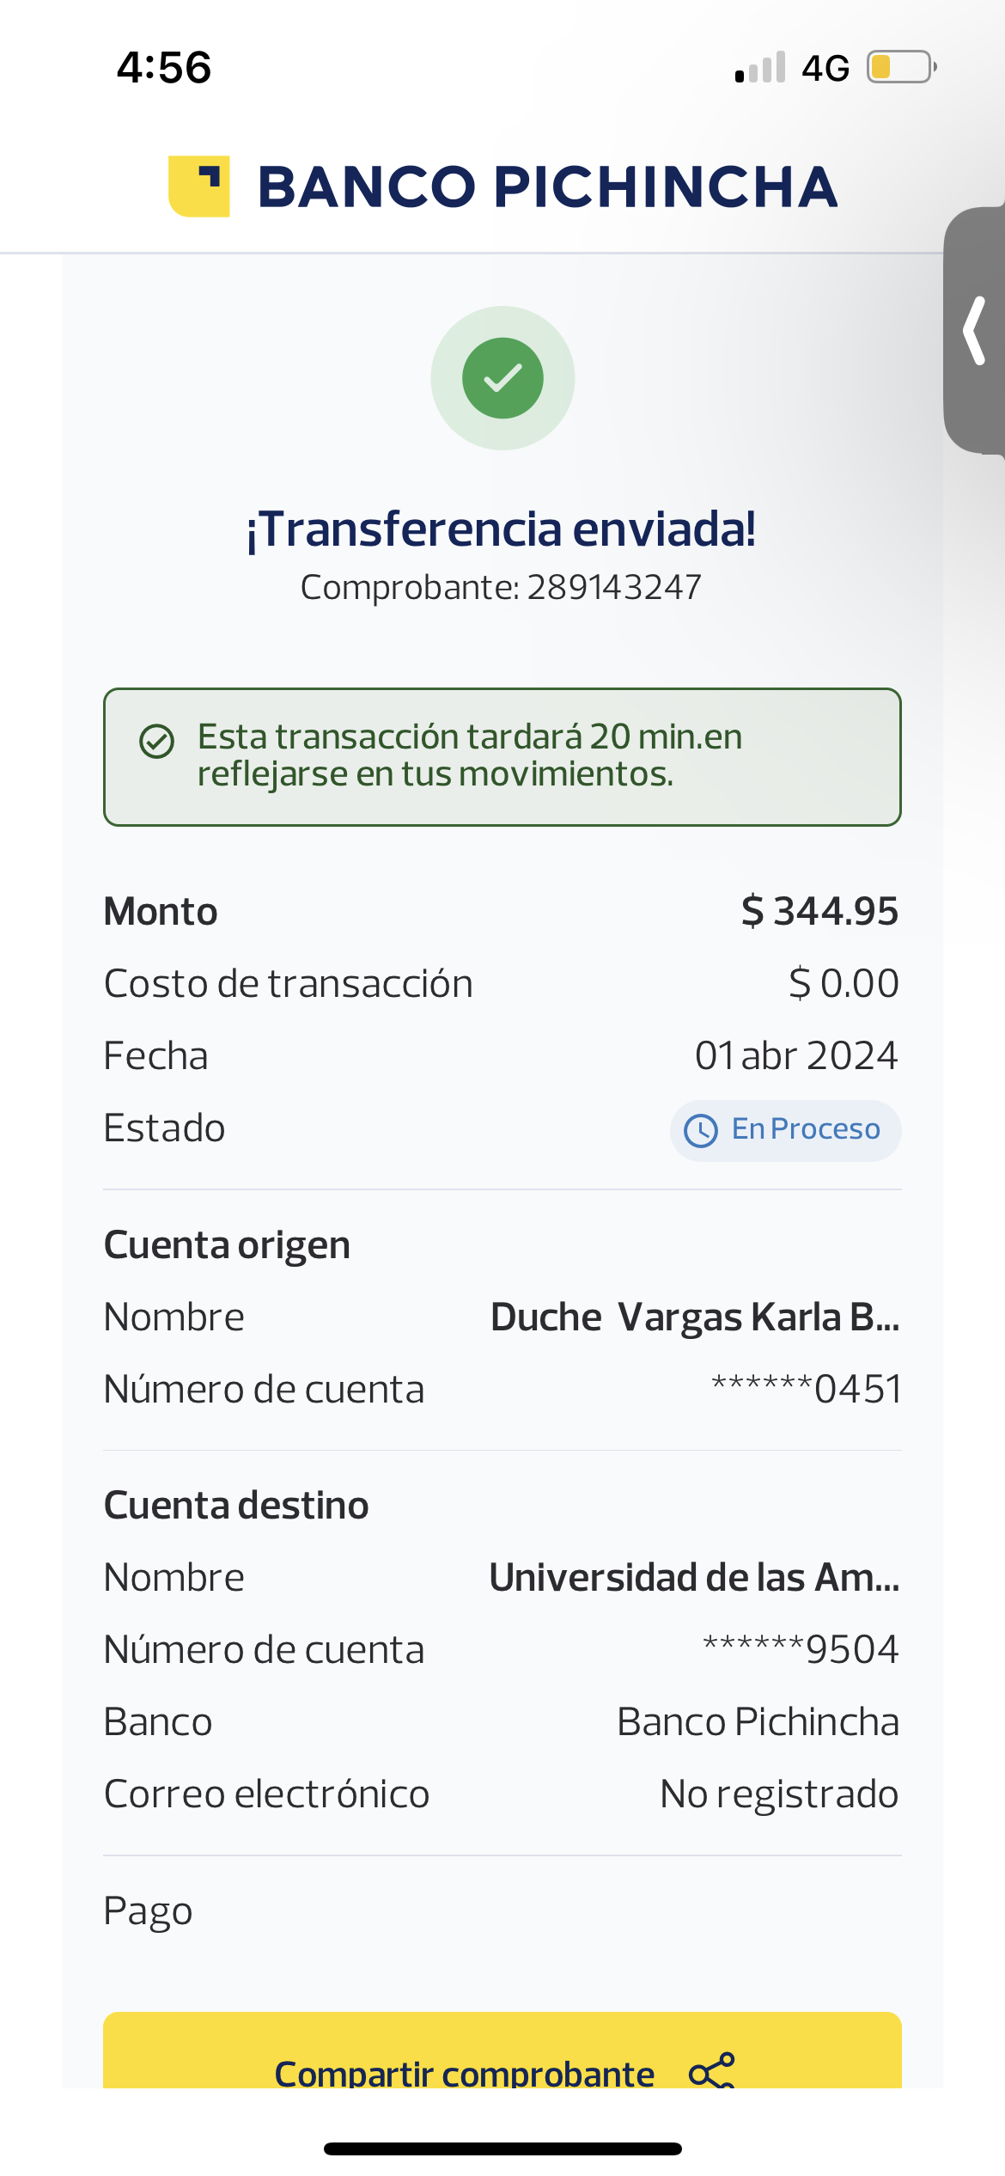
Task: Expand the truncated name Duche Vargas Karla B...
Action: click(x=694, y=1317)
